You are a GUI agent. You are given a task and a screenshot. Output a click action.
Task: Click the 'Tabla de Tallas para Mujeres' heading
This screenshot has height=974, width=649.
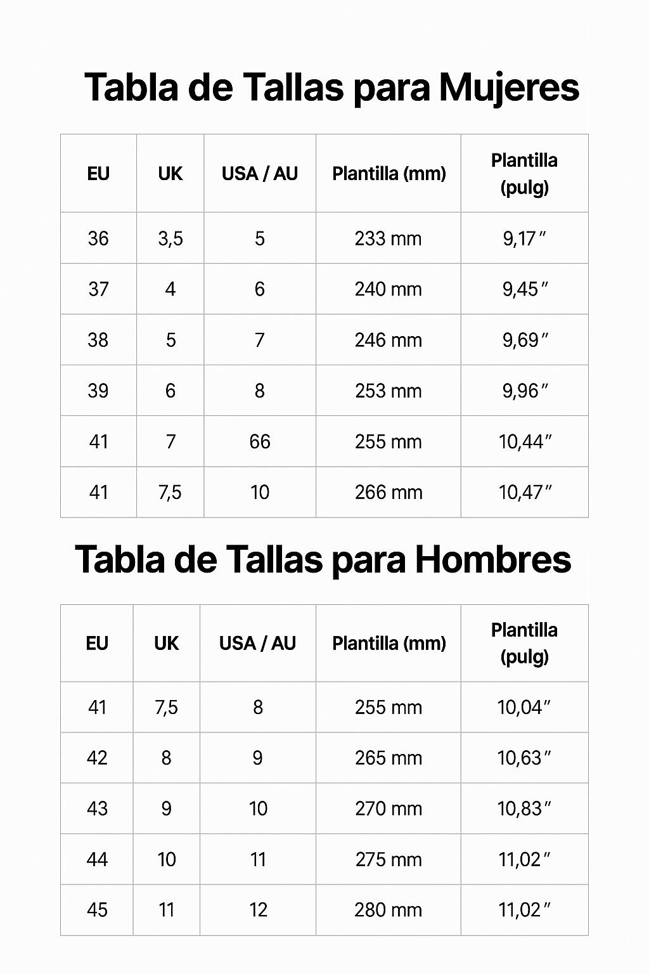click(331, 88)
